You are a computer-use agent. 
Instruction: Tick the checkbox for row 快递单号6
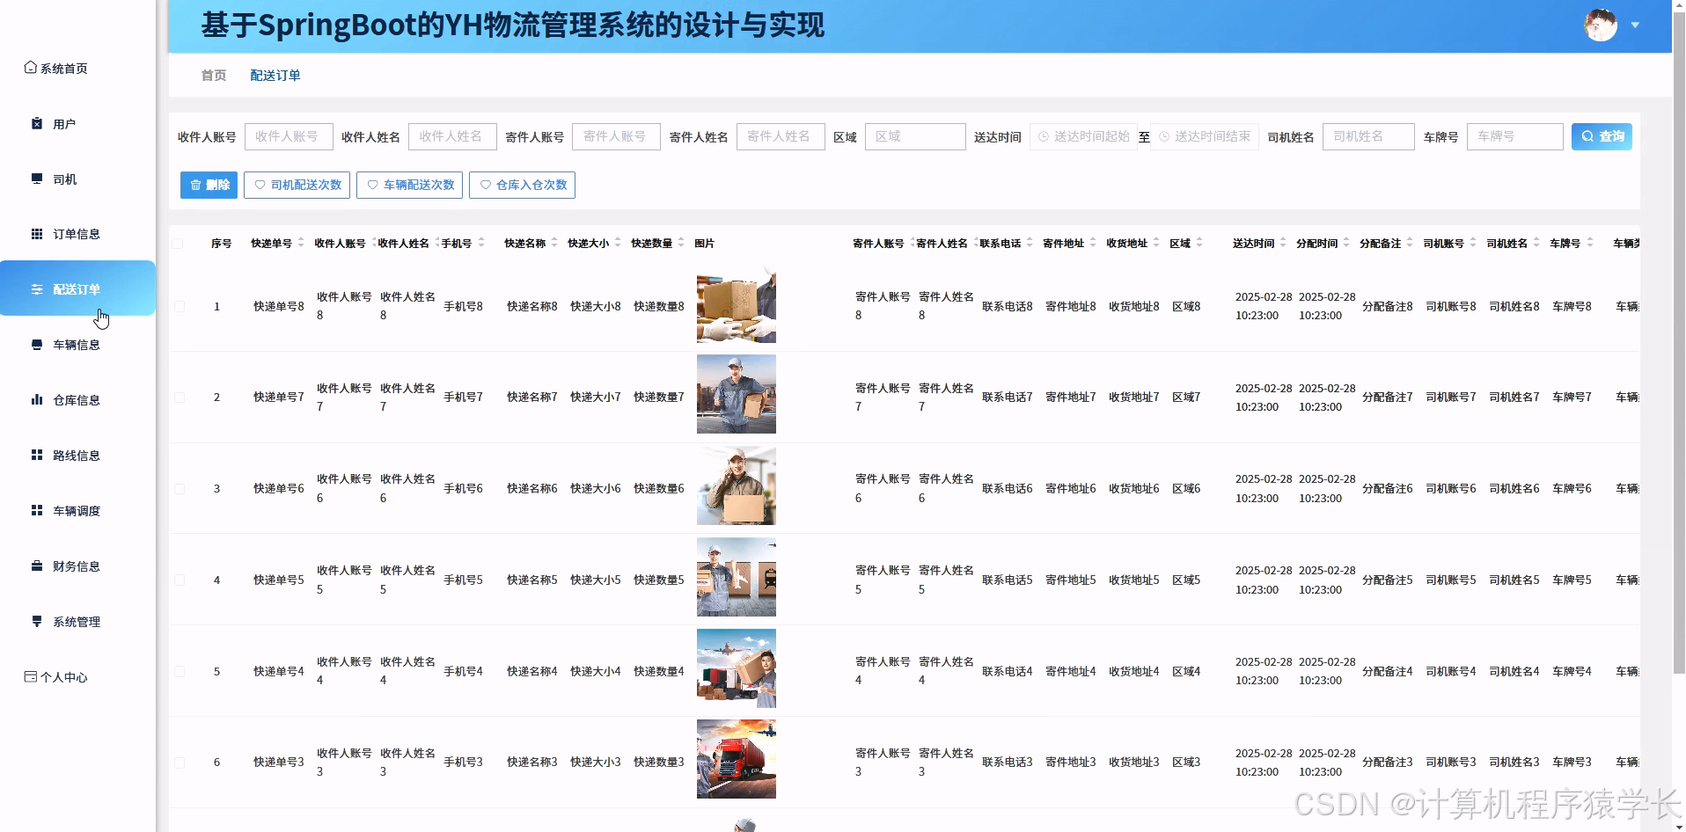180,488
